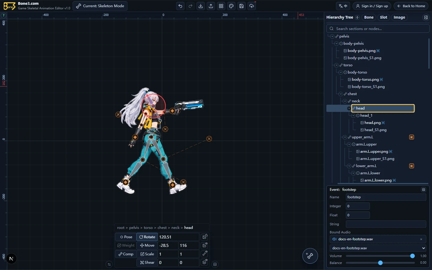Toggle IK badge on upper_arm.L
The height and width of the screenshot is (270, 432).
(x=412, y=137)
